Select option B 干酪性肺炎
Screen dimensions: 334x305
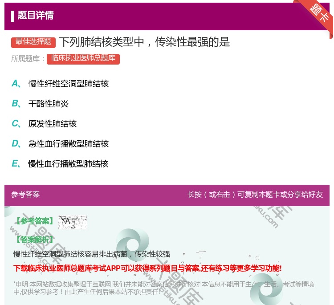pyautogui.click(x=40, y=103)
